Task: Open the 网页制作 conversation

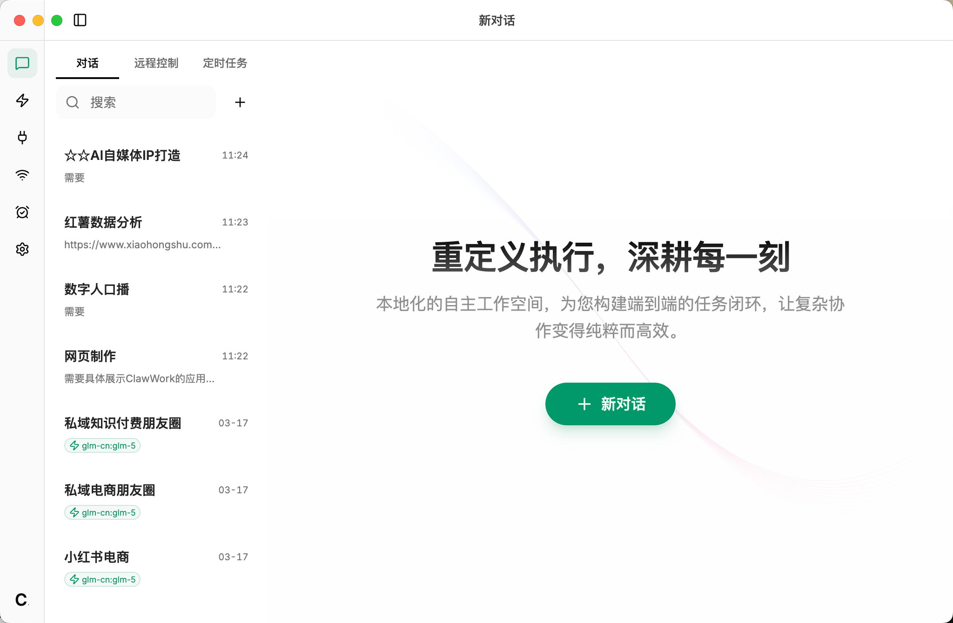Action: coord(140,356)
